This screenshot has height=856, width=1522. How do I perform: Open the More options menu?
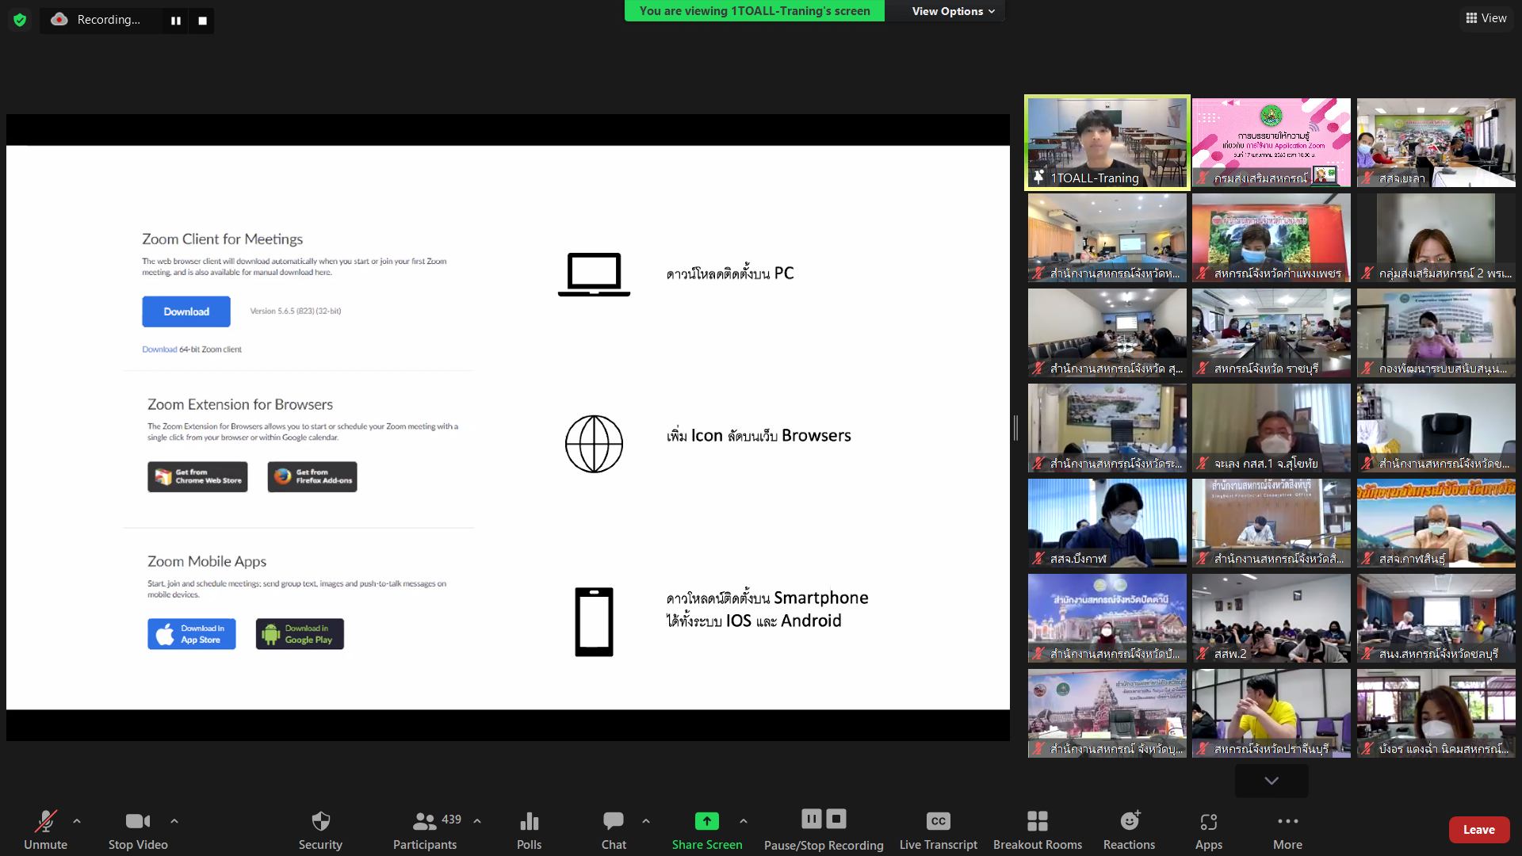coord(1288,829)
